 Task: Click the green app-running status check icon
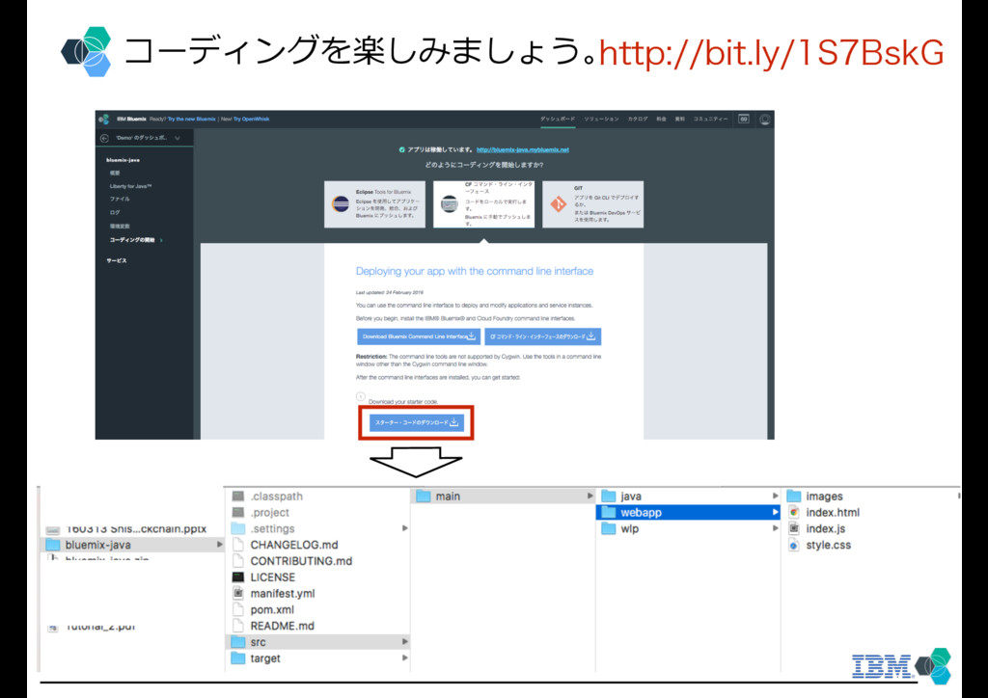click(x=401, y=149)
